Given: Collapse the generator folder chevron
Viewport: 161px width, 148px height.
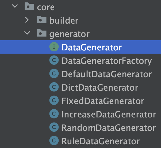Looking at the screenshot, I should pyautogui.click(x=27, y=33).
